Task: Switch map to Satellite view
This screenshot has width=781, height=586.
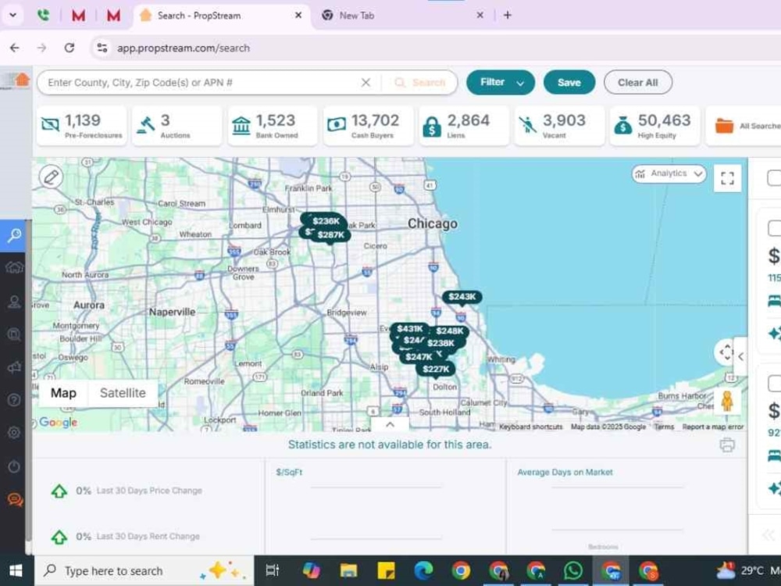Action: point(123,393)
